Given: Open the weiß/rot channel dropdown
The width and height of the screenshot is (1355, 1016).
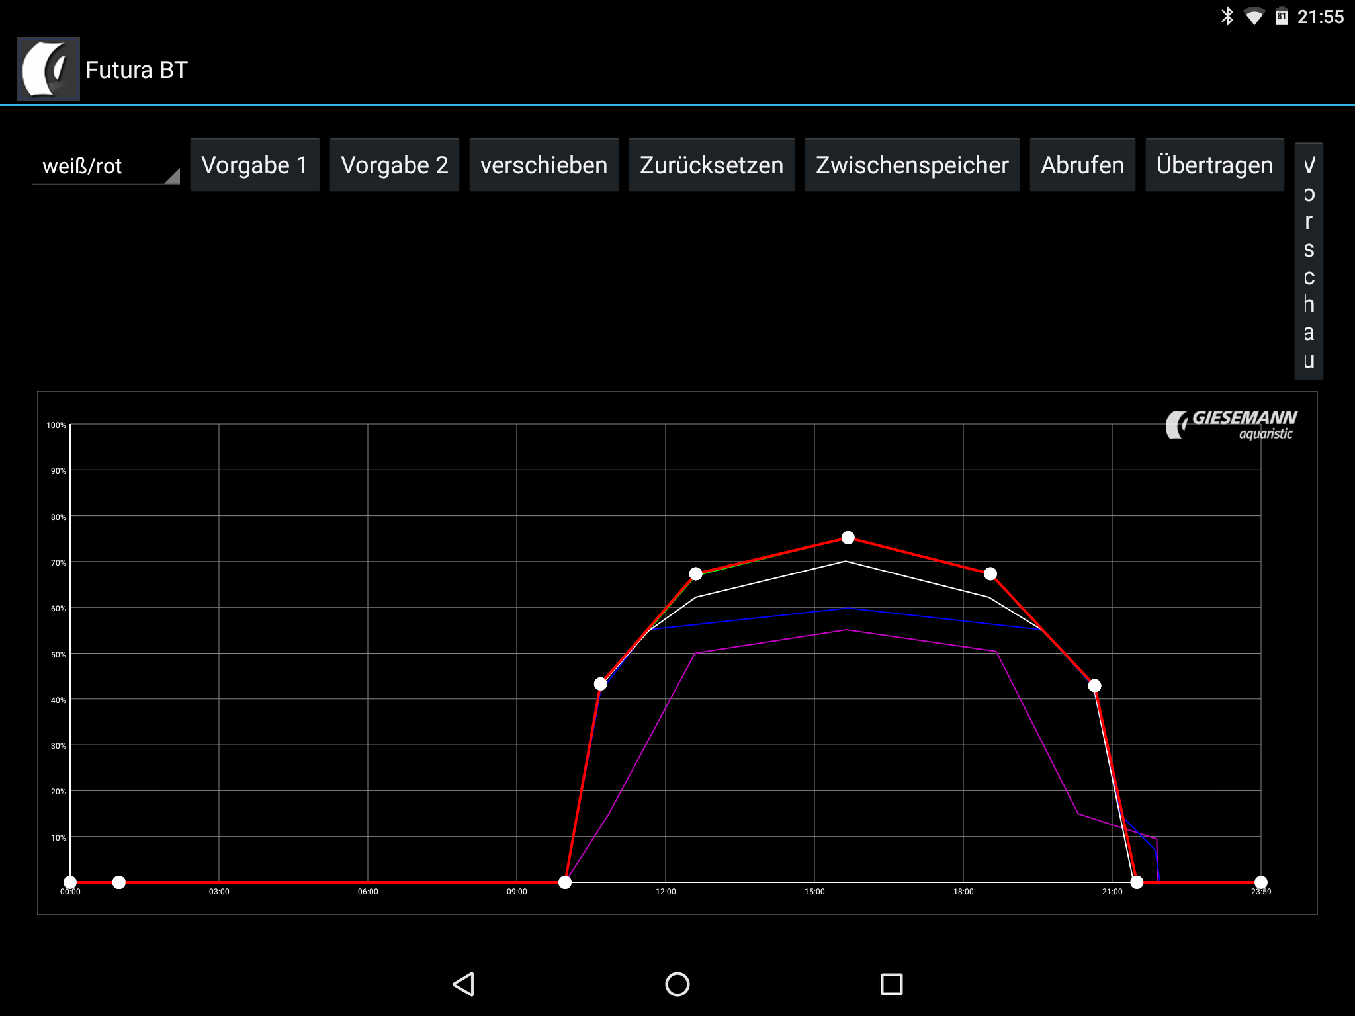Looking at the screenshot, I should tap(106, 165).
